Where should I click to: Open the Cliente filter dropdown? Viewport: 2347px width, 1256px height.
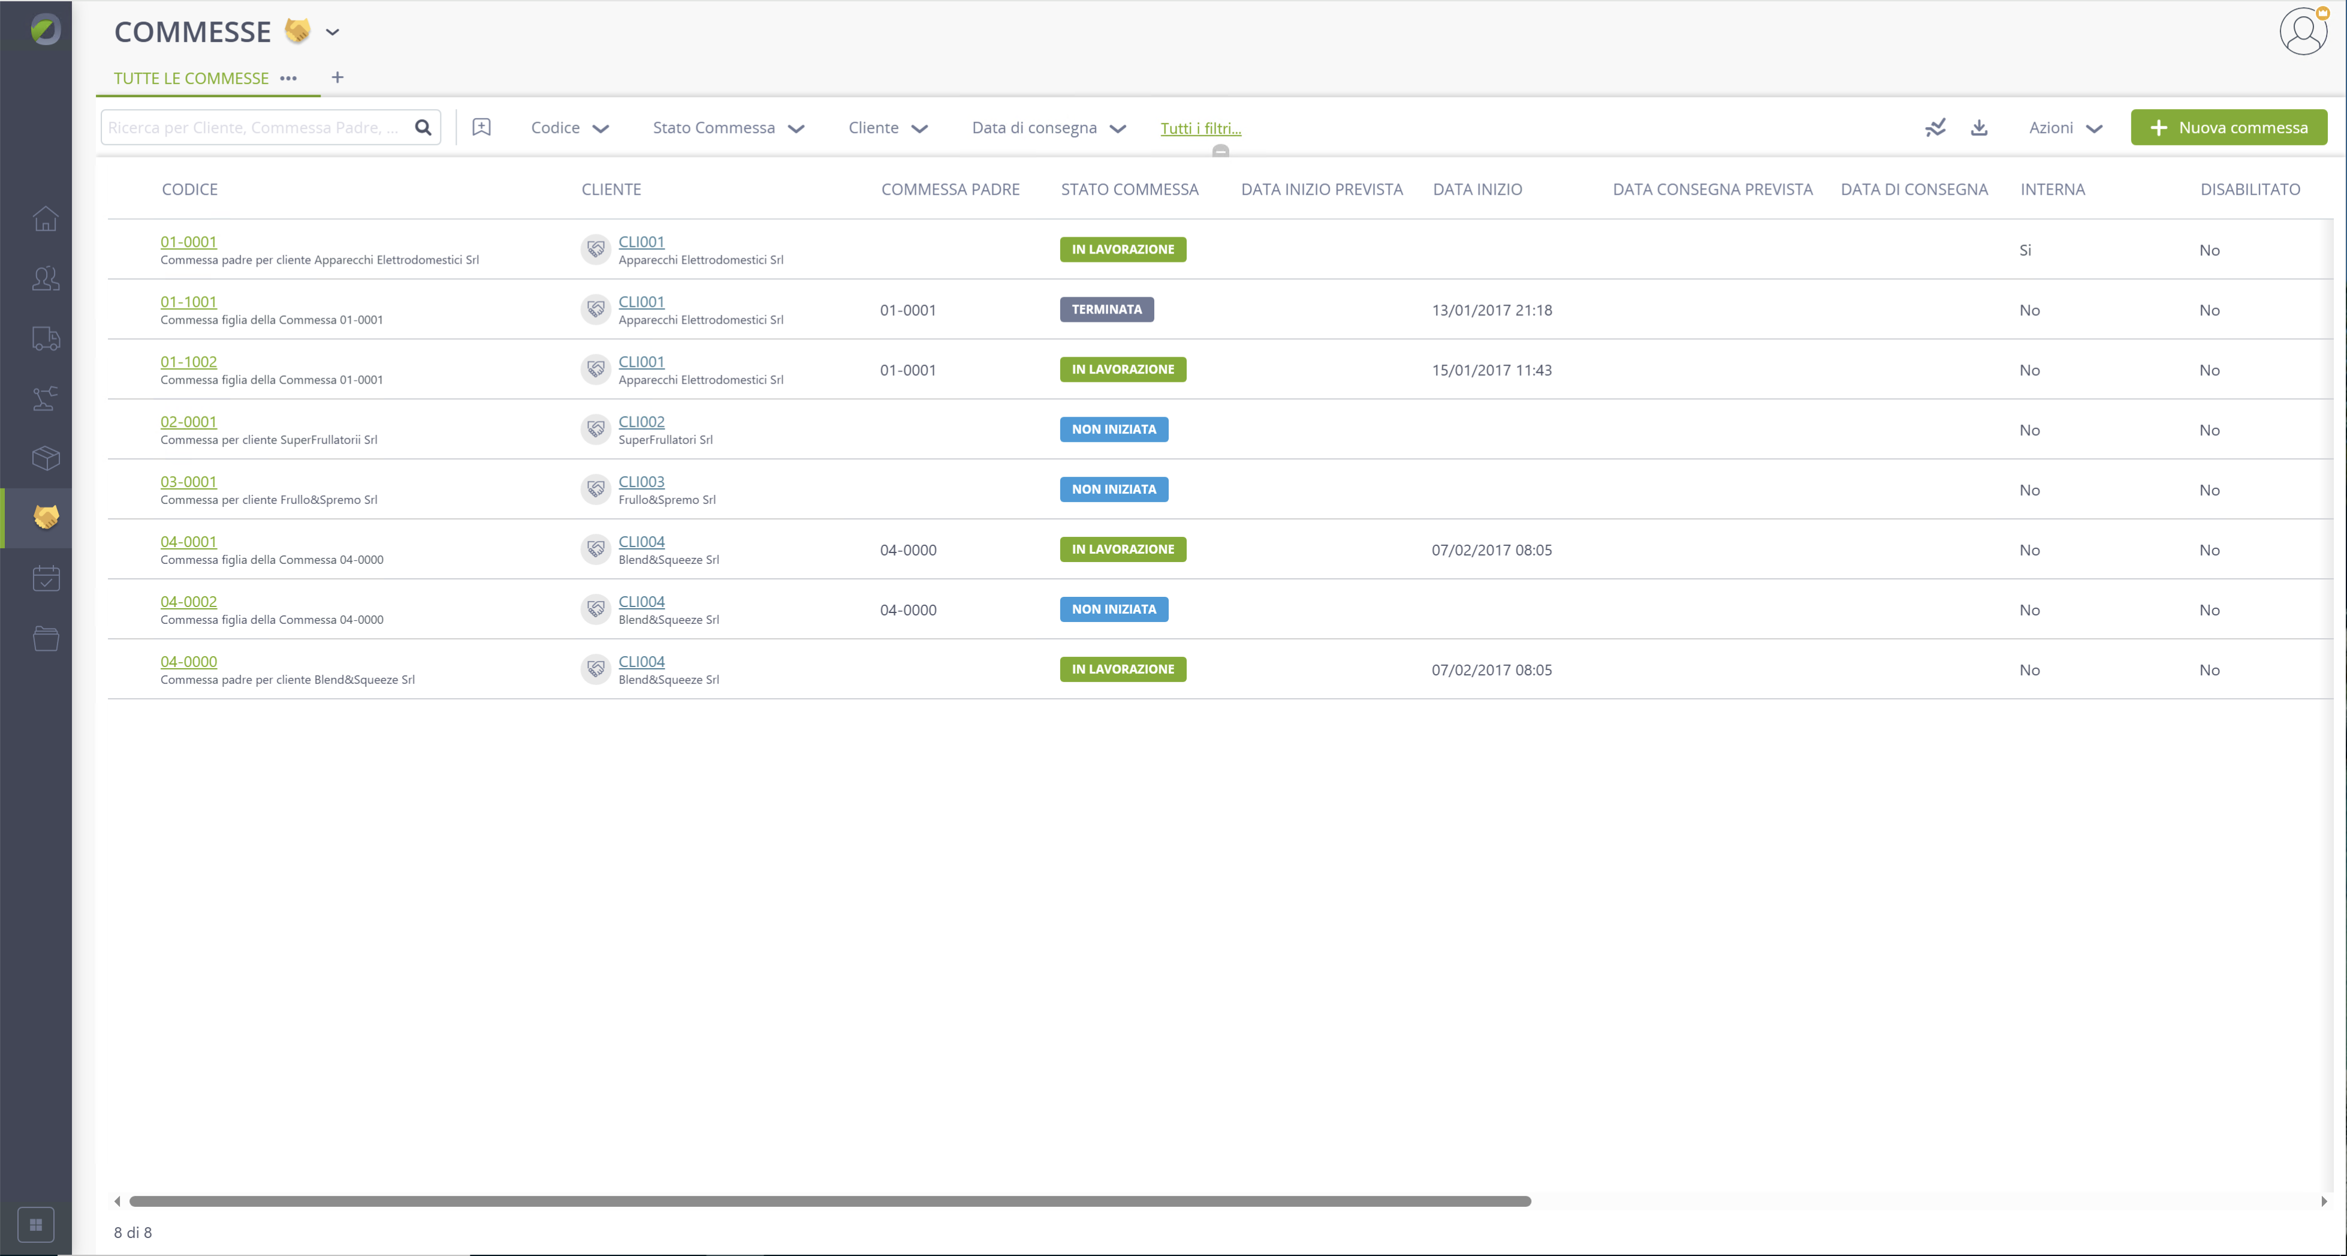pos(888,128)
